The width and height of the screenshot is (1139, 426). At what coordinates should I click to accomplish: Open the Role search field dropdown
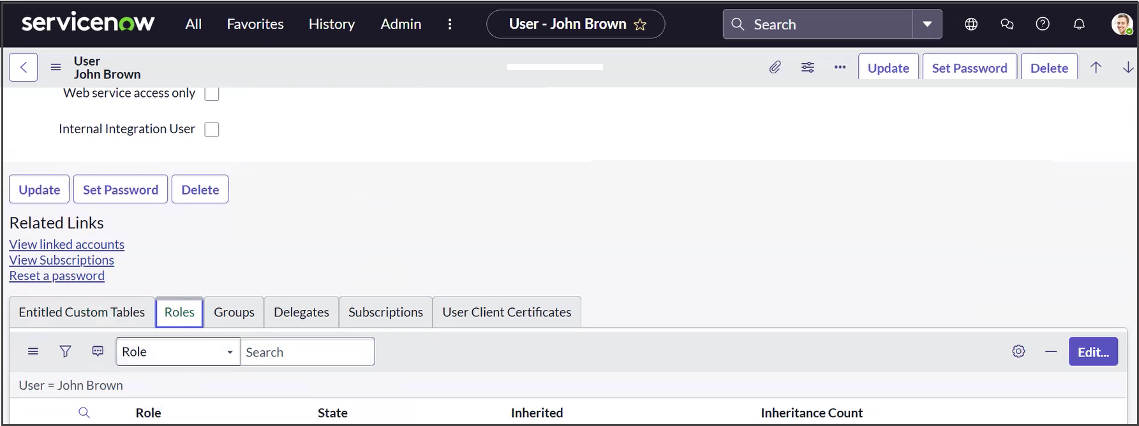coord(177,351)
